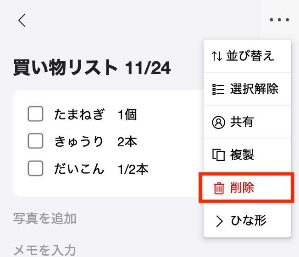Click the person icon next to 共有
Viewport: 299px width, 257px height.
[x=218, y=122]
